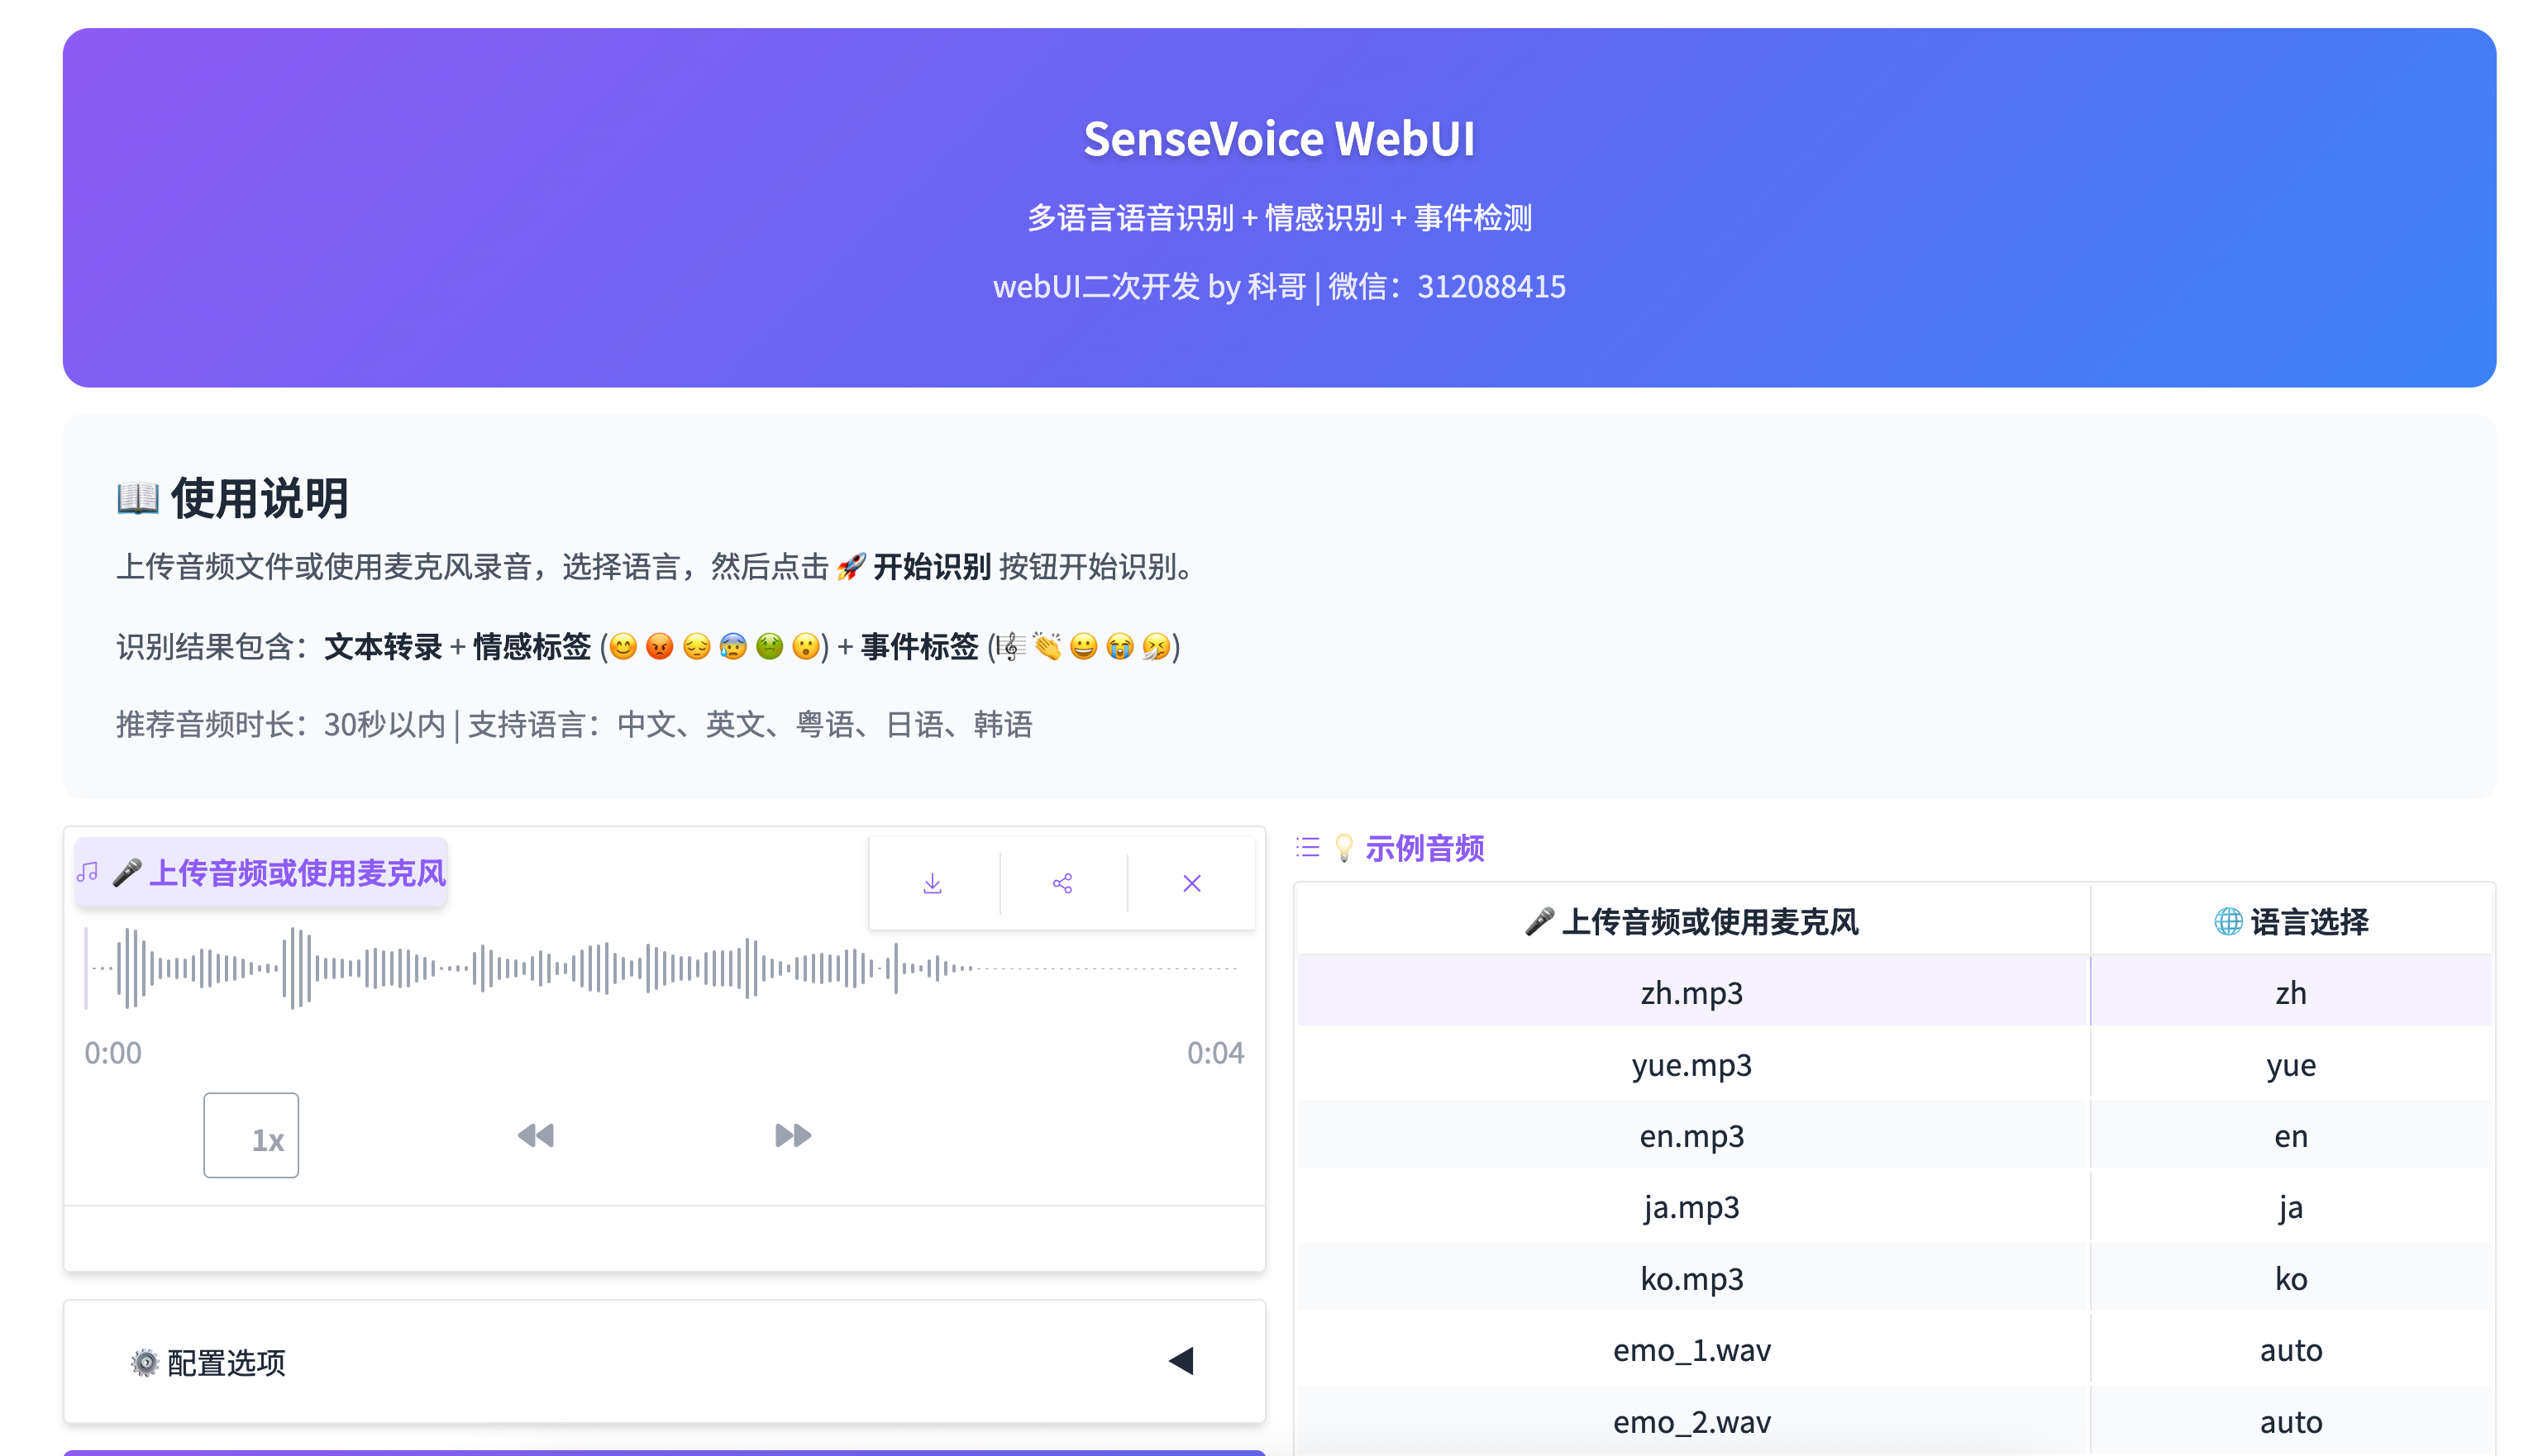Rewind the audio playback
Screen dimensions: 2543x1456
(535, 1135)
